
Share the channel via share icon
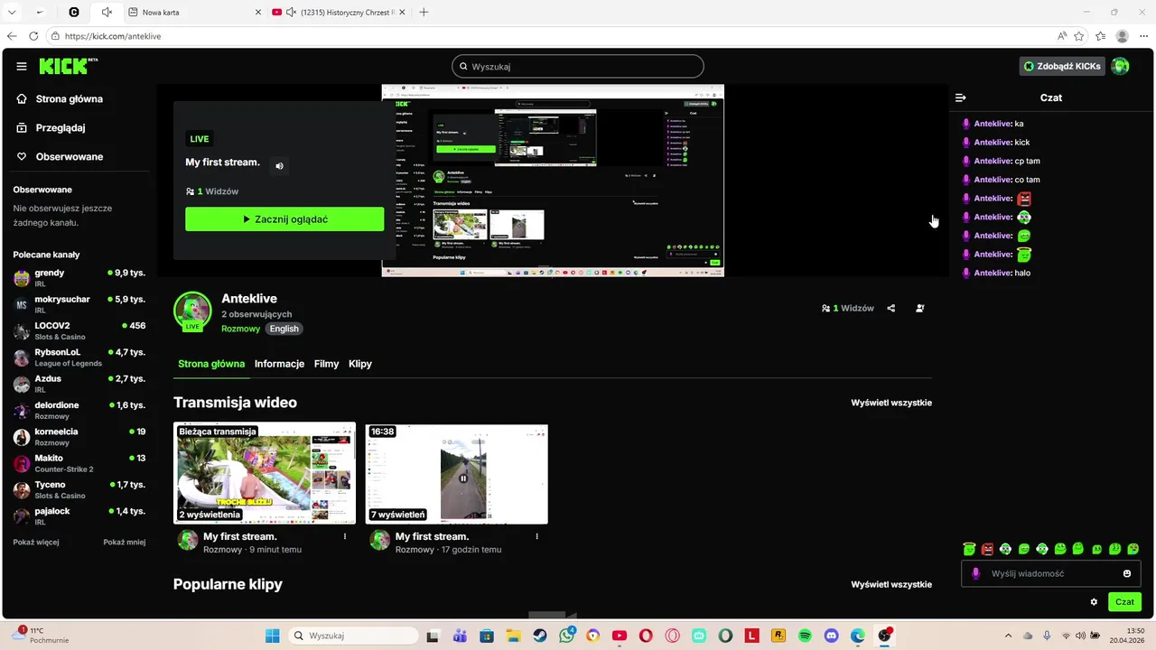coord(890,308)
